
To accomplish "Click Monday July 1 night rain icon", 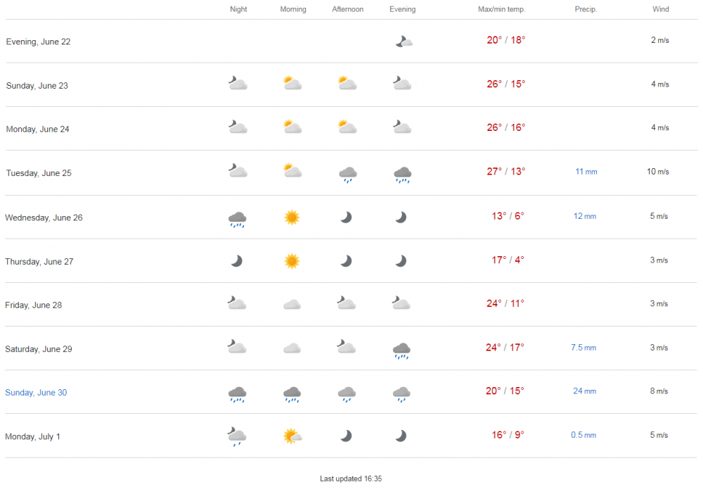I will pos(238,436).
